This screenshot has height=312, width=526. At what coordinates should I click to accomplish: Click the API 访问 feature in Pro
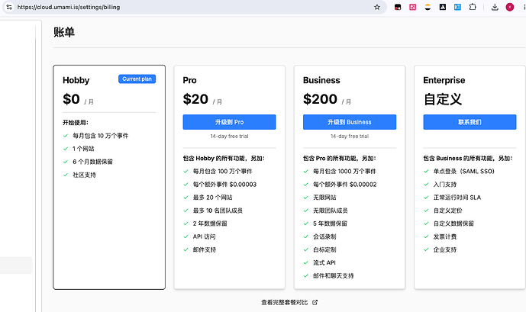(x=204, y=236)
